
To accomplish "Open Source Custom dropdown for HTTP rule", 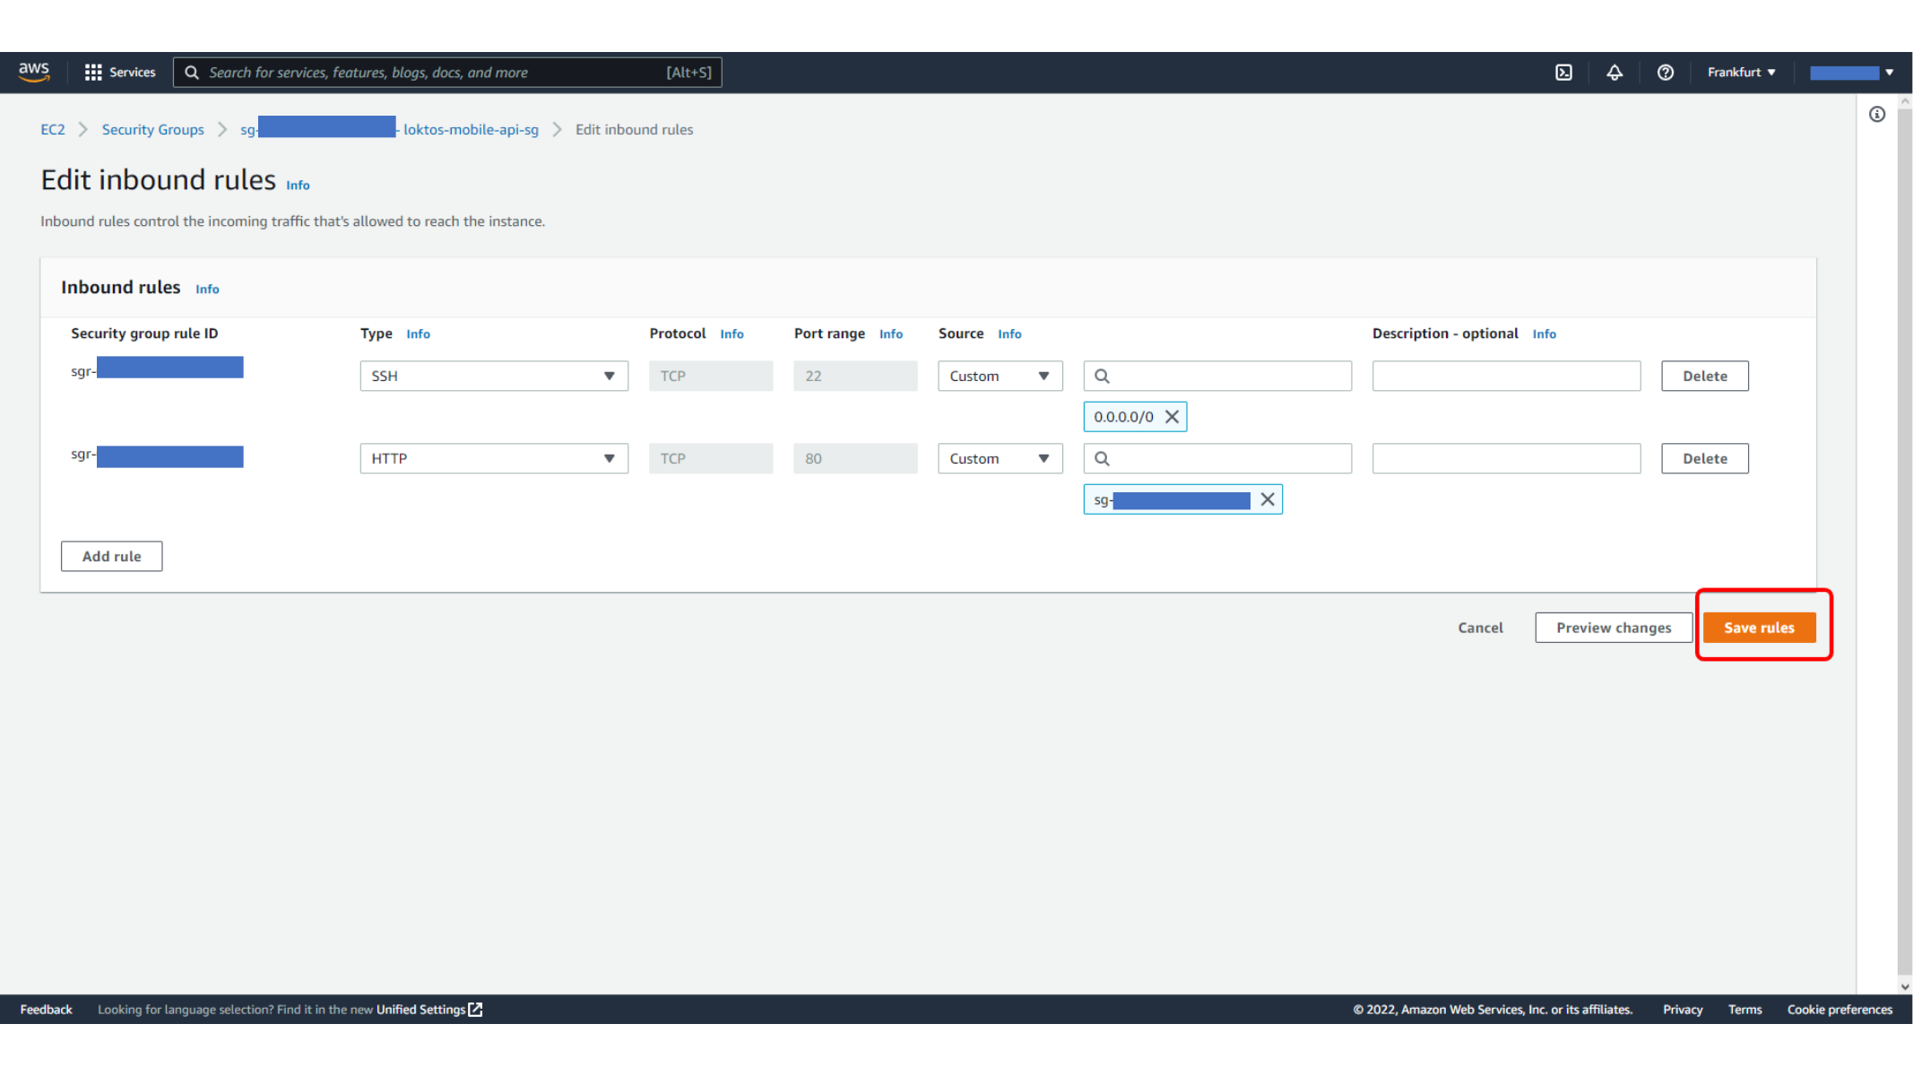I will (x=1000, y=458).
